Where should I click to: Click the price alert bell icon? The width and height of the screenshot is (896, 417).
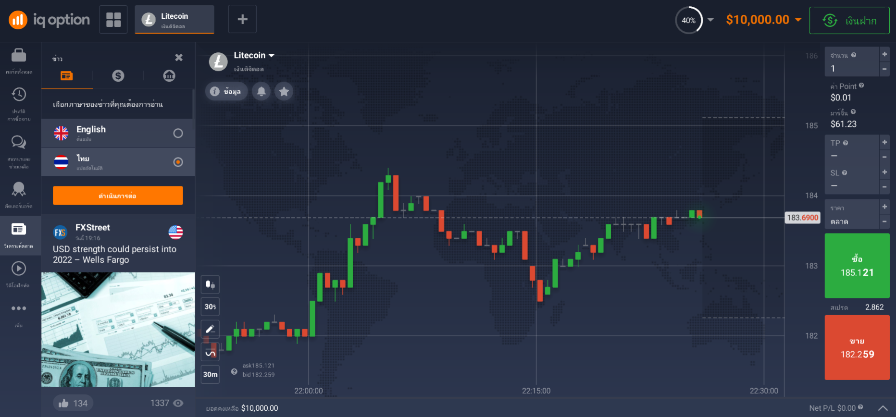261,91
